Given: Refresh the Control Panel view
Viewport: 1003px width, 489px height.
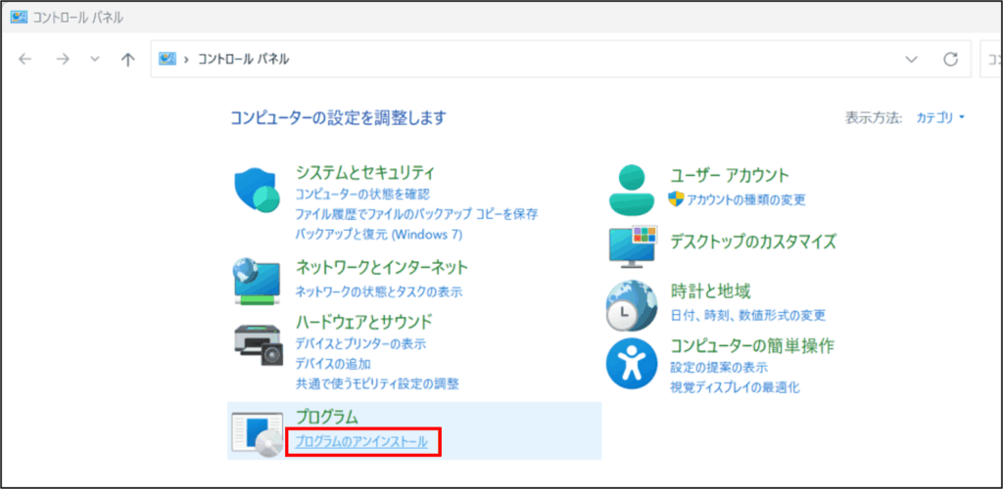Looking at the screenshot, I should [x=950, y=60].
